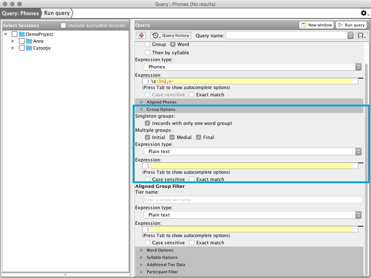Select the Query: Phones breadcrumb step
The image size is (371, 278).
(x=20, y=13)
